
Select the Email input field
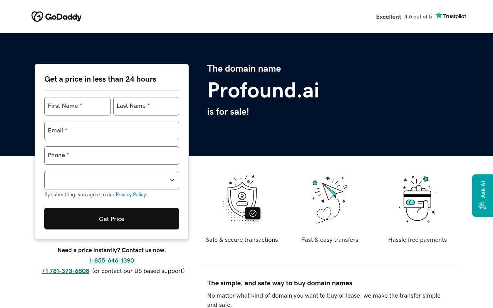111,131
